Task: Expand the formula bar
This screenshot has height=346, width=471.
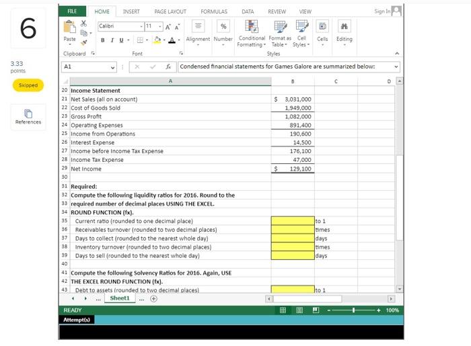Action: pos(396,67)
